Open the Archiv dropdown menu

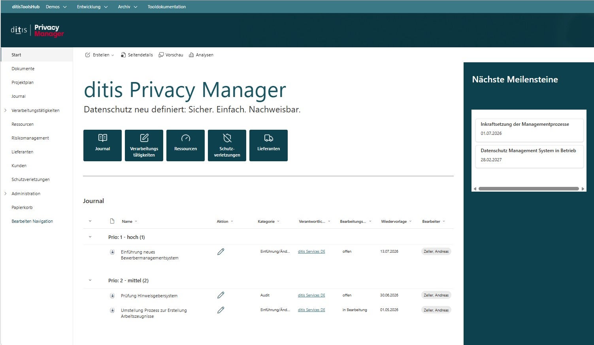(128, 7)
